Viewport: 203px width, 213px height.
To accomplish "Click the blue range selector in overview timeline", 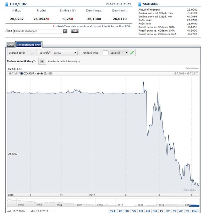I will coord(194,206).
